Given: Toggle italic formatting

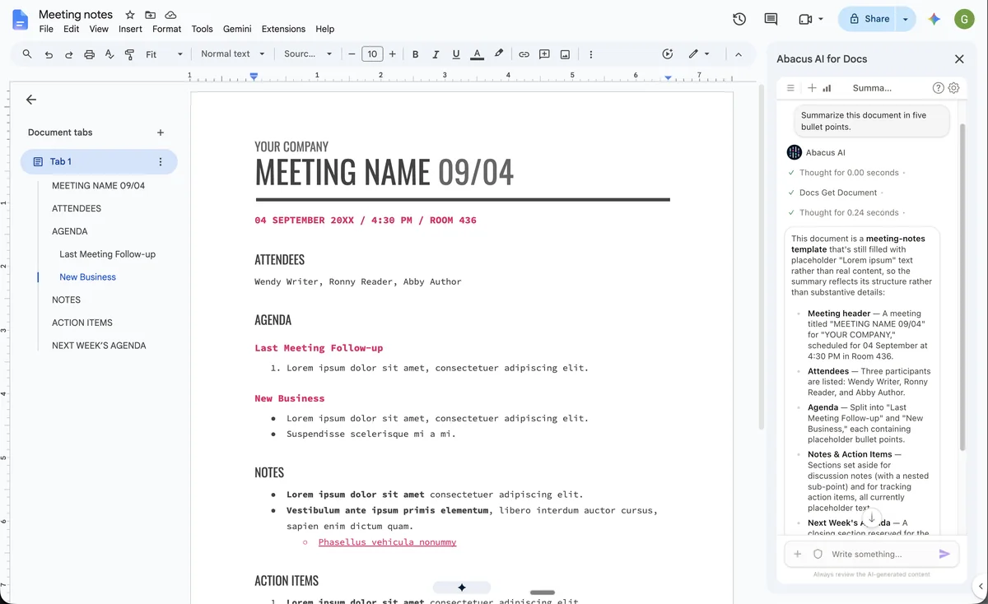Looking at the screenshot, I should coord(436,54).
